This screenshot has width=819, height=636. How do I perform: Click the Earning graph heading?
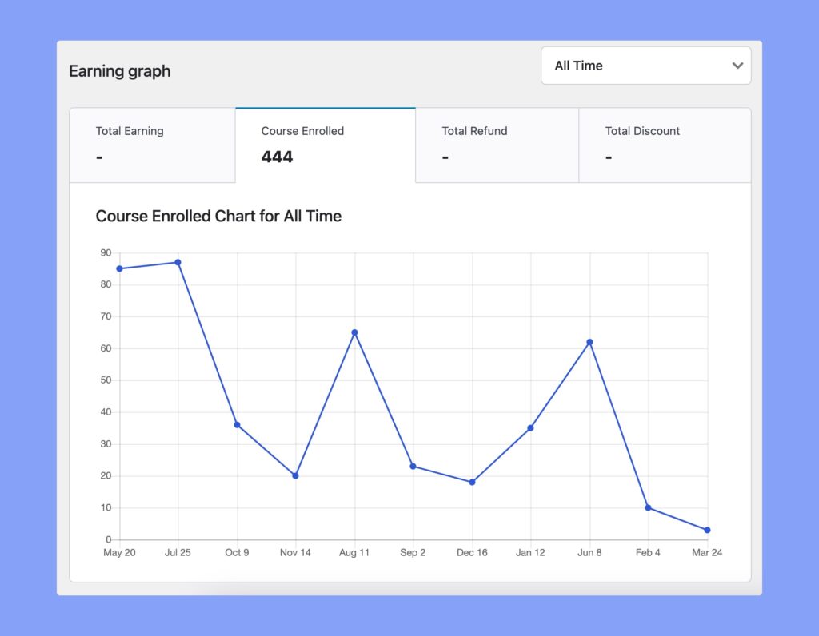coord(120,71)
